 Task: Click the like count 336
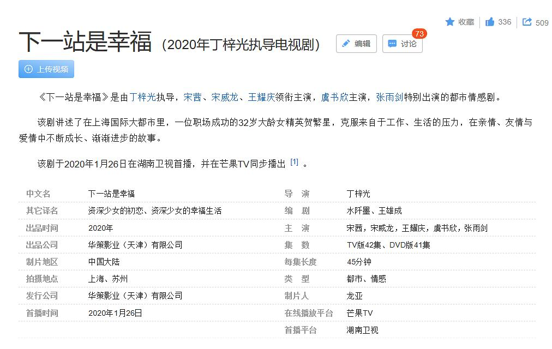pyautogui.click(x=505, y=22)
